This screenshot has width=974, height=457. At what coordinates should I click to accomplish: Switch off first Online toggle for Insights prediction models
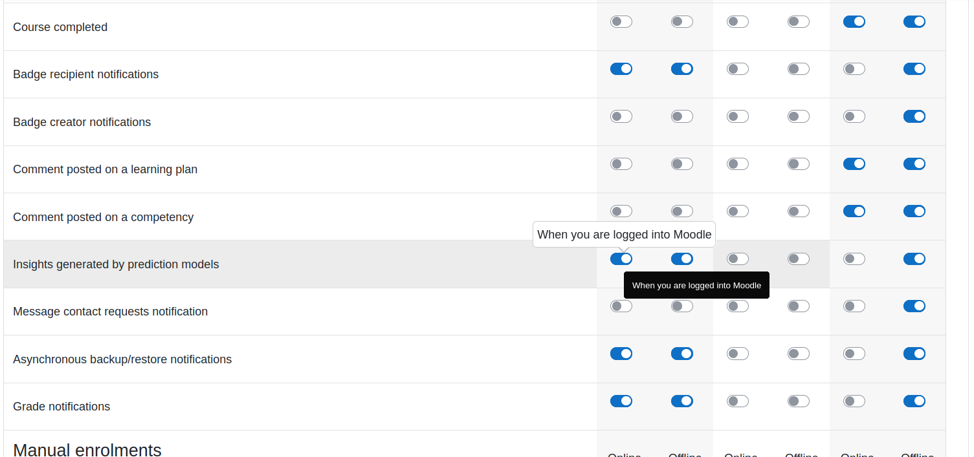[621, 259]
